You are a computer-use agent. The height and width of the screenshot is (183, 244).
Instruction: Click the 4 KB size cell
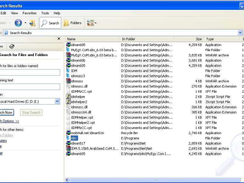pyautogui.click(x=199, y=81)
